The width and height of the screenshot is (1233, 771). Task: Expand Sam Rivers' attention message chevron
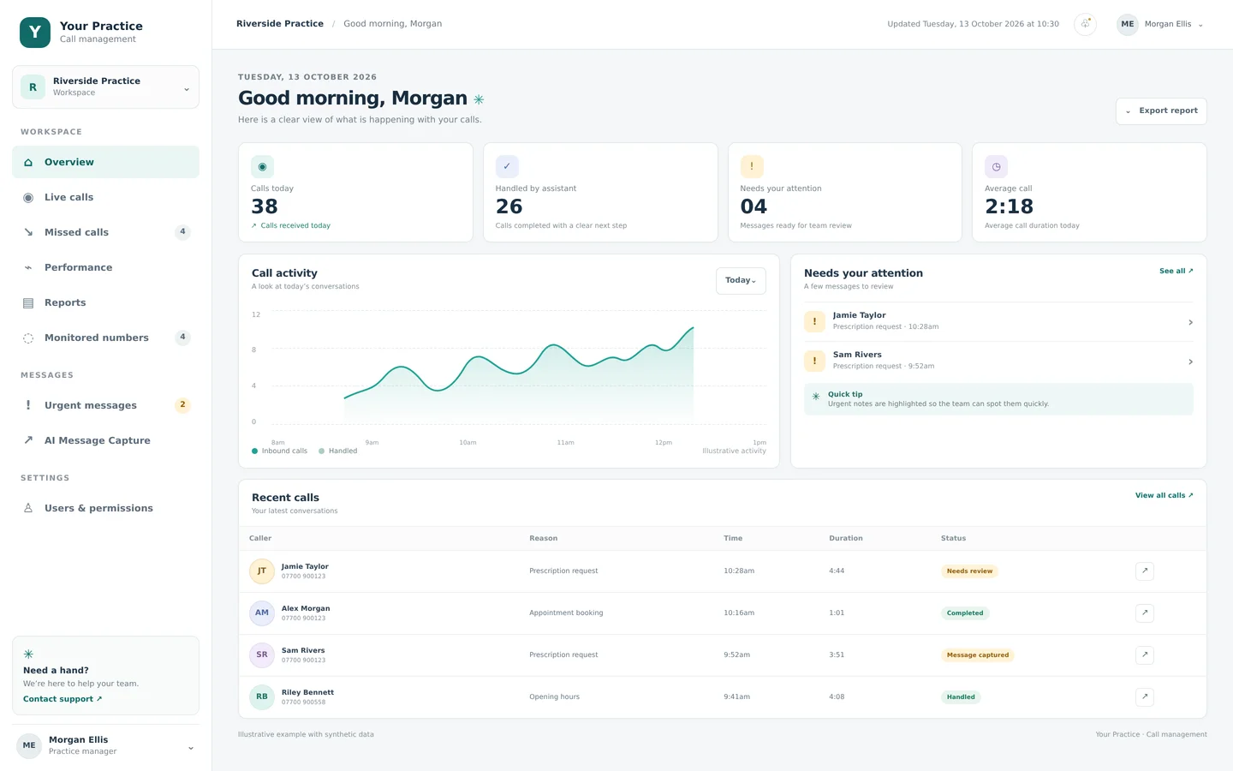(x=1190, y=362)
